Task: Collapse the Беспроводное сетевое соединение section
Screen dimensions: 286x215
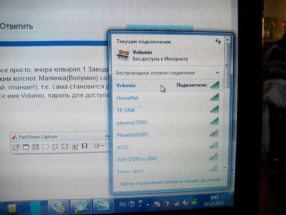Action: 217,73
